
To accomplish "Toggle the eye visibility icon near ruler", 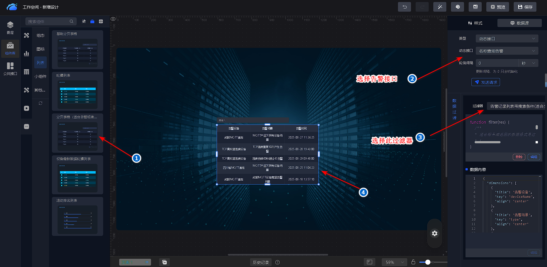I will pyautogui.click(x=113, y=19).
